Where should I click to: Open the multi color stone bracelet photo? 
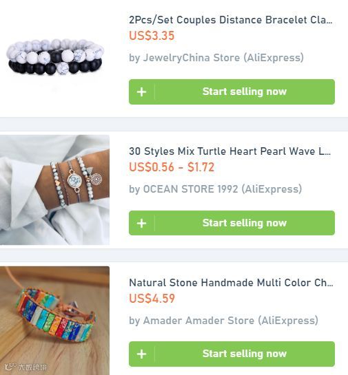(55, 321)
